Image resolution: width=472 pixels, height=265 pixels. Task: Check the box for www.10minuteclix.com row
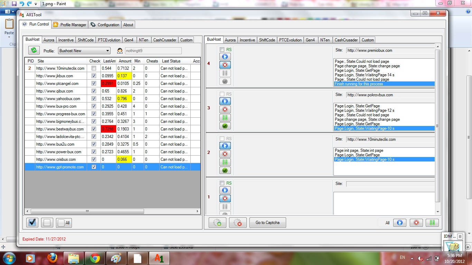coord(94,68)
